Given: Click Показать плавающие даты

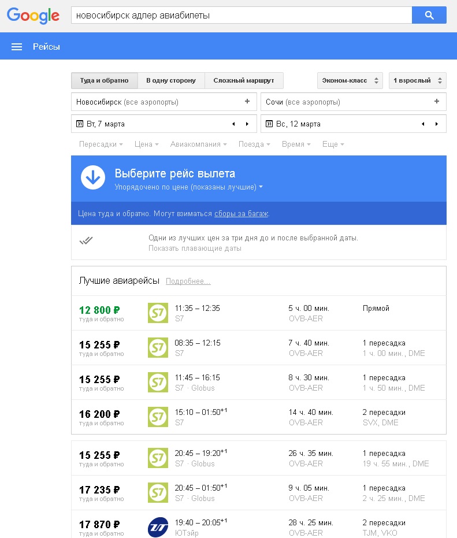Looking at the screenshot, I should pos(195,248).
